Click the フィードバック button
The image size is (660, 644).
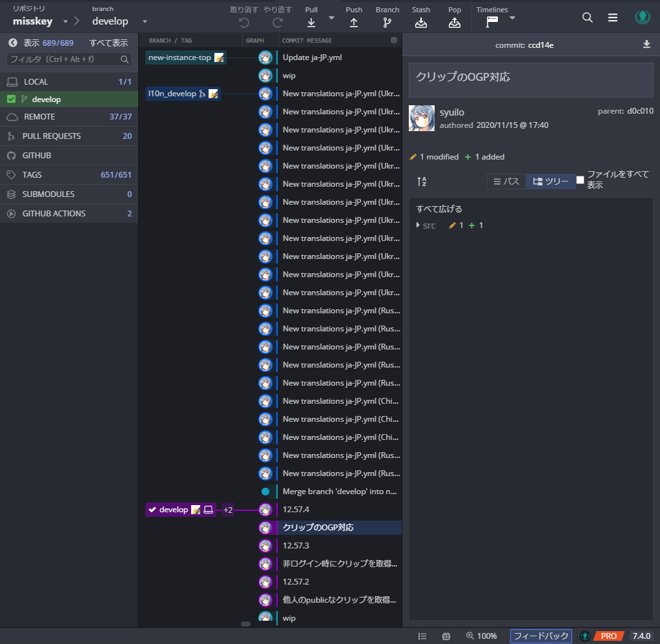pos(541,636)
